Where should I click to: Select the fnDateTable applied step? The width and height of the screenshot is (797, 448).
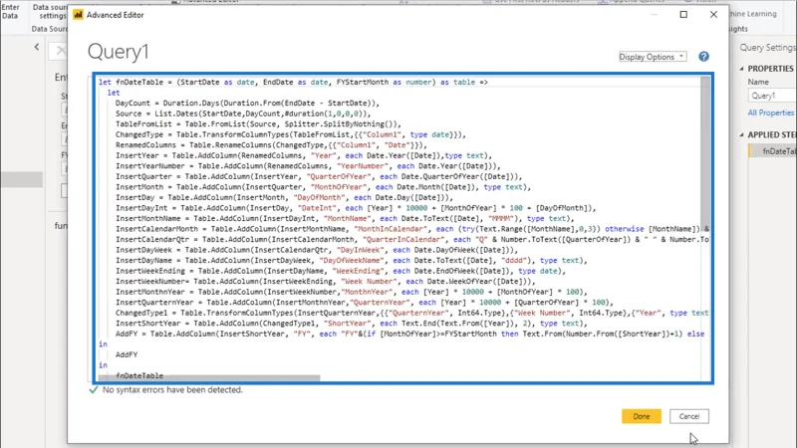[773, 151]
